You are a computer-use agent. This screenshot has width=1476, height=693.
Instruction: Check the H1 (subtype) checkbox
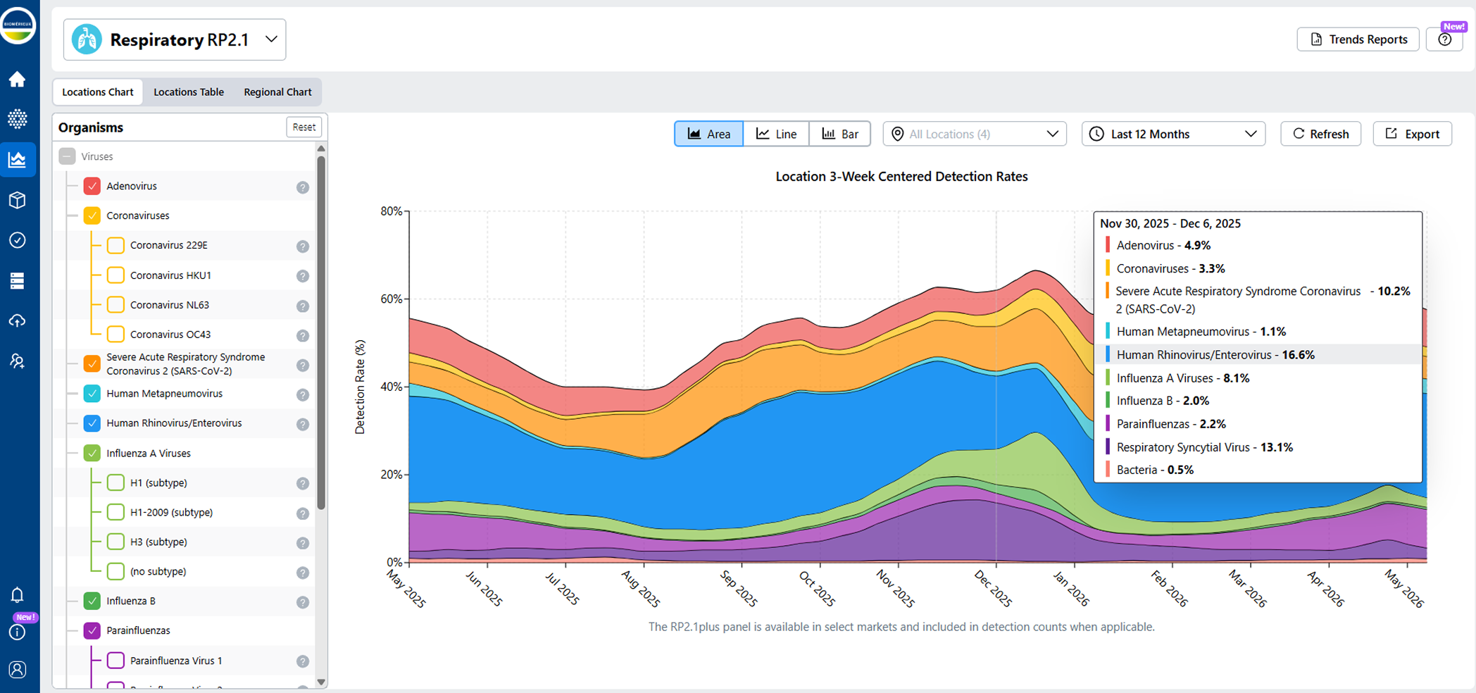(x=115, y=482)
